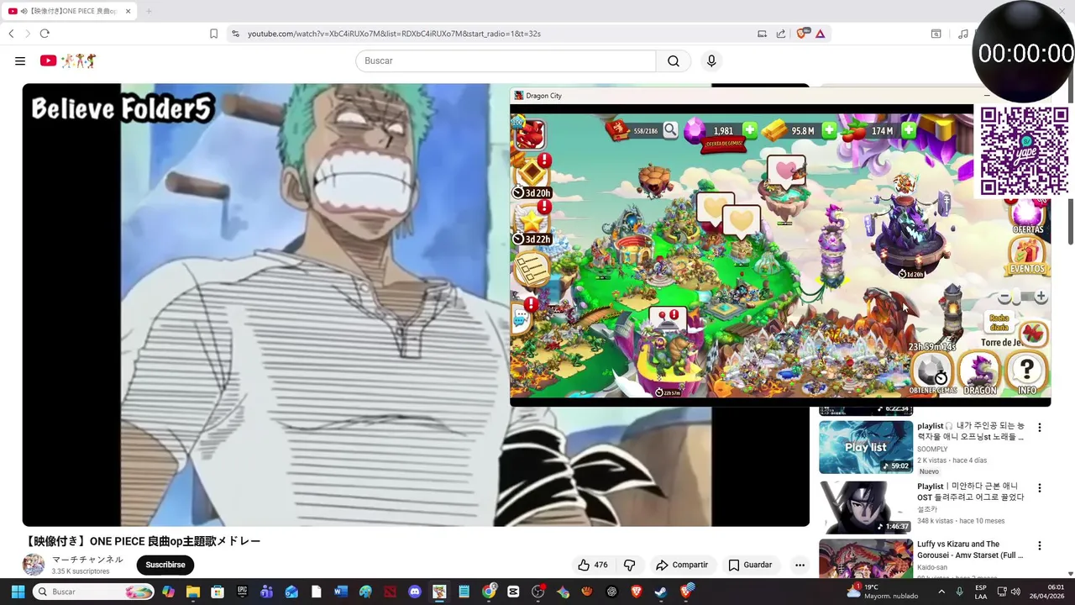Open the Compartir share button
This screenshot has height=605, width=1075.
point(682,565)
